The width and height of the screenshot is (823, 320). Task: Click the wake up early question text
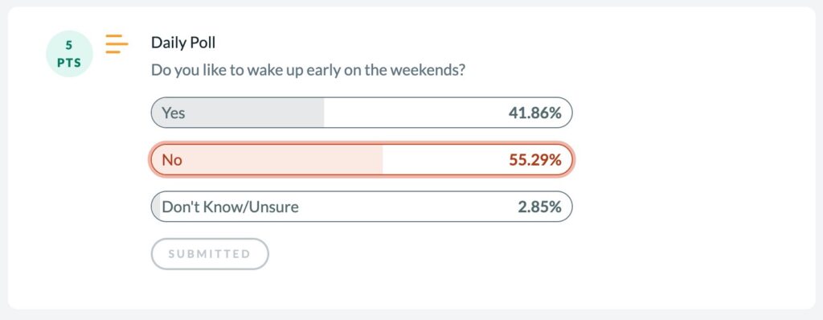[308, 70]
